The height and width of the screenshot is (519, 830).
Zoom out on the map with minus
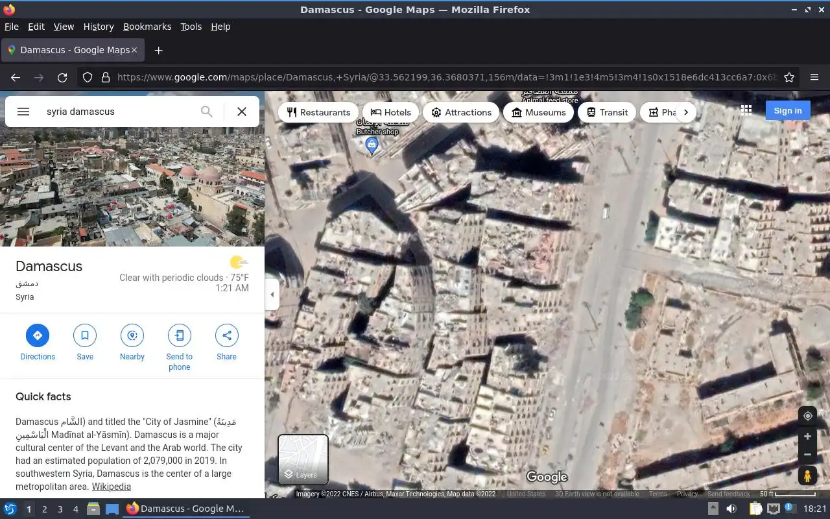tap(807, 454)
